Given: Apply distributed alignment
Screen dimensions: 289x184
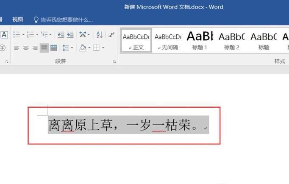Looking at the screenshot, I should (53, 48).
